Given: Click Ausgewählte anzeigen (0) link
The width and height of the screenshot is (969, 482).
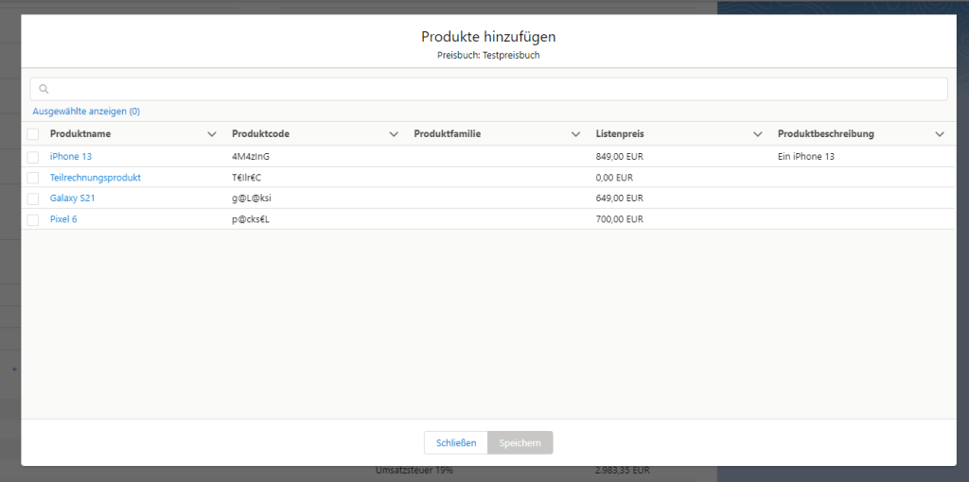Looking at the screenshot, I should [x=86, y=112].
